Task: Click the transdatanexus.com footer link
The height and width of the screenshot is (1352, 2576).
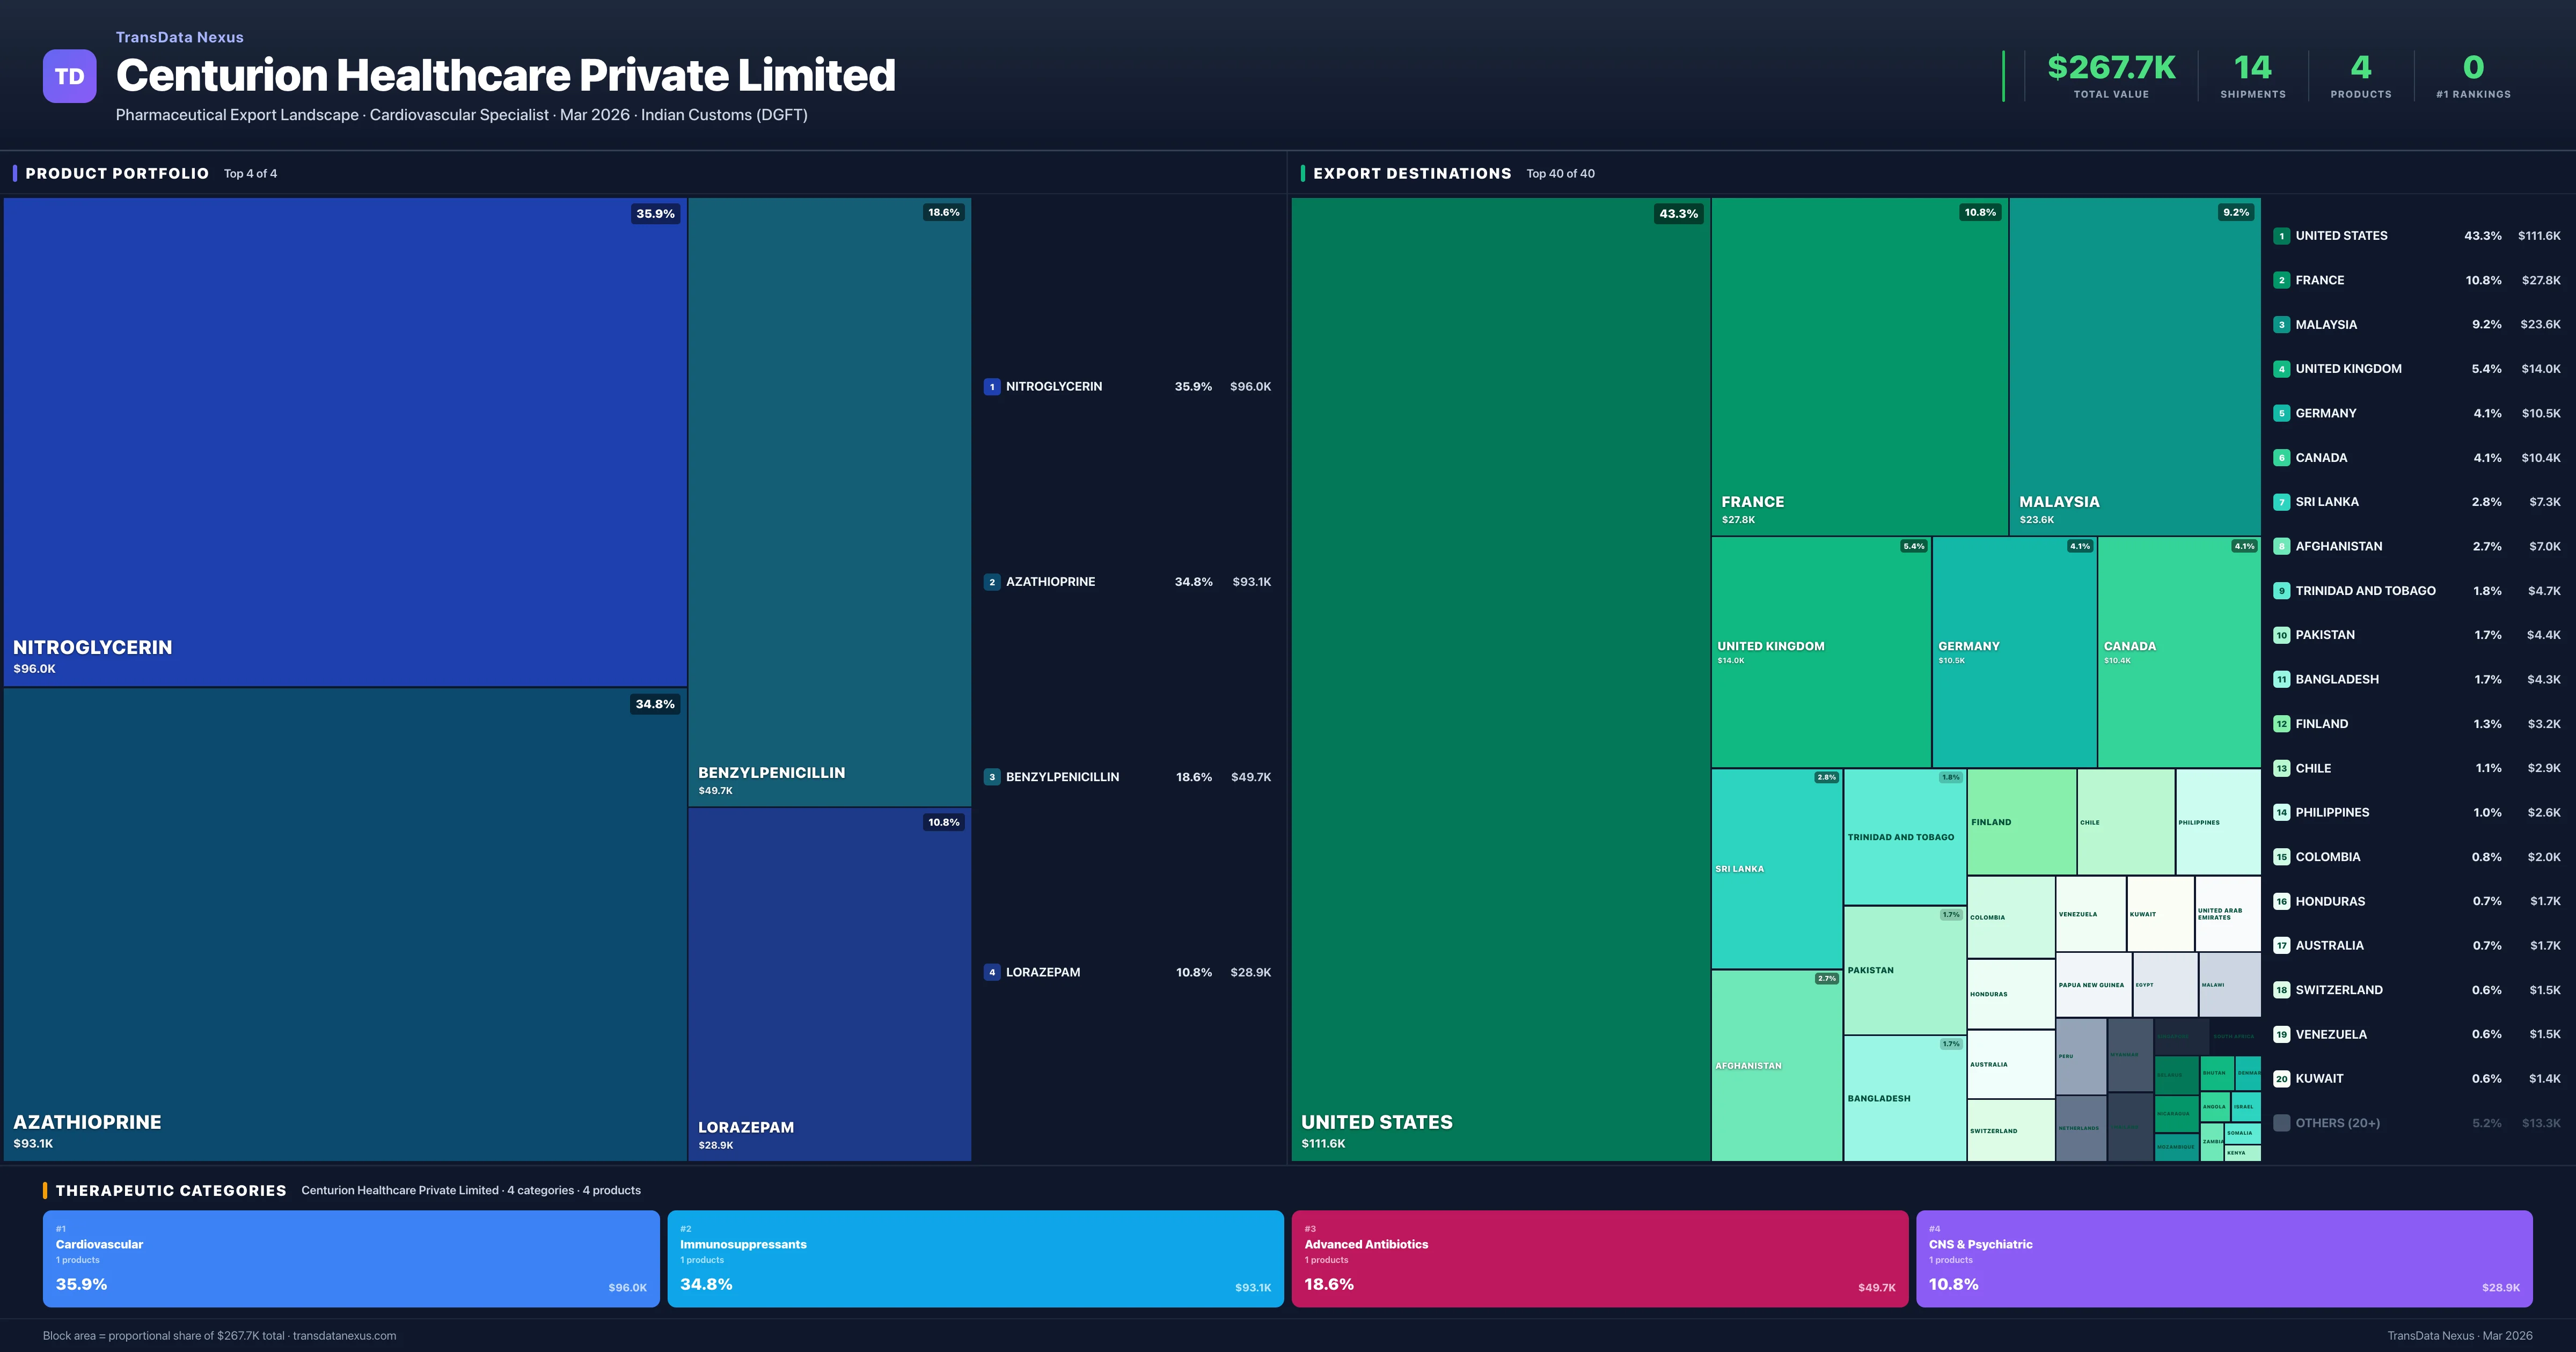Action: click(x=344, y=1336)
